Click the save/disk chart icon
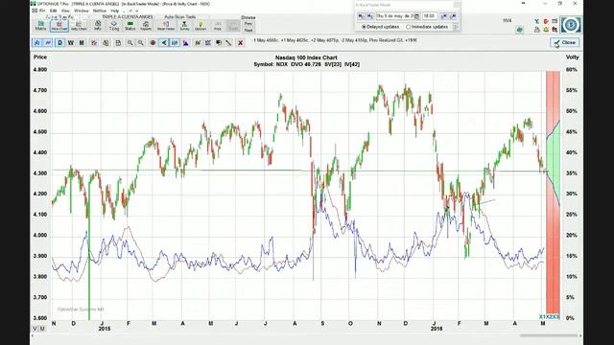The height and width of the screenshot is (345, 614). tap(118, 42)
